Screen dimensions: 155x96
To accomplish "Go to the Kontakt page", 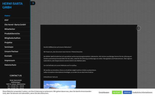I will pyautogui.click(x=8, y=56).
